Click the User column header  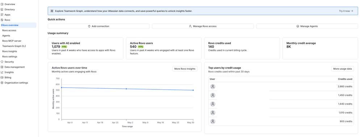[212, 79]
